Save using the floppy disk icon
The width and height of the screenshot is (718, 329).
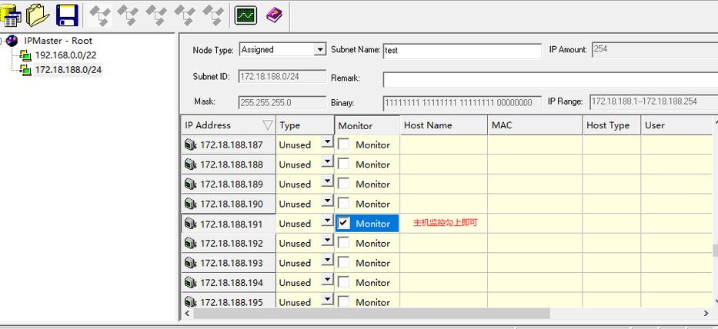coord(67,15)
